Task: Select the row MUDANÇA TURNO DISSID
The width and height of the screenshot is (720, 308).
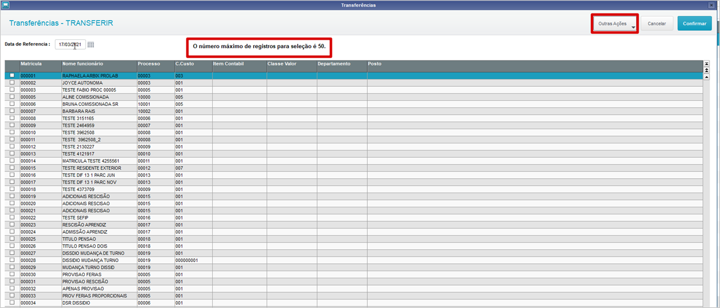Action: (354, 267)
